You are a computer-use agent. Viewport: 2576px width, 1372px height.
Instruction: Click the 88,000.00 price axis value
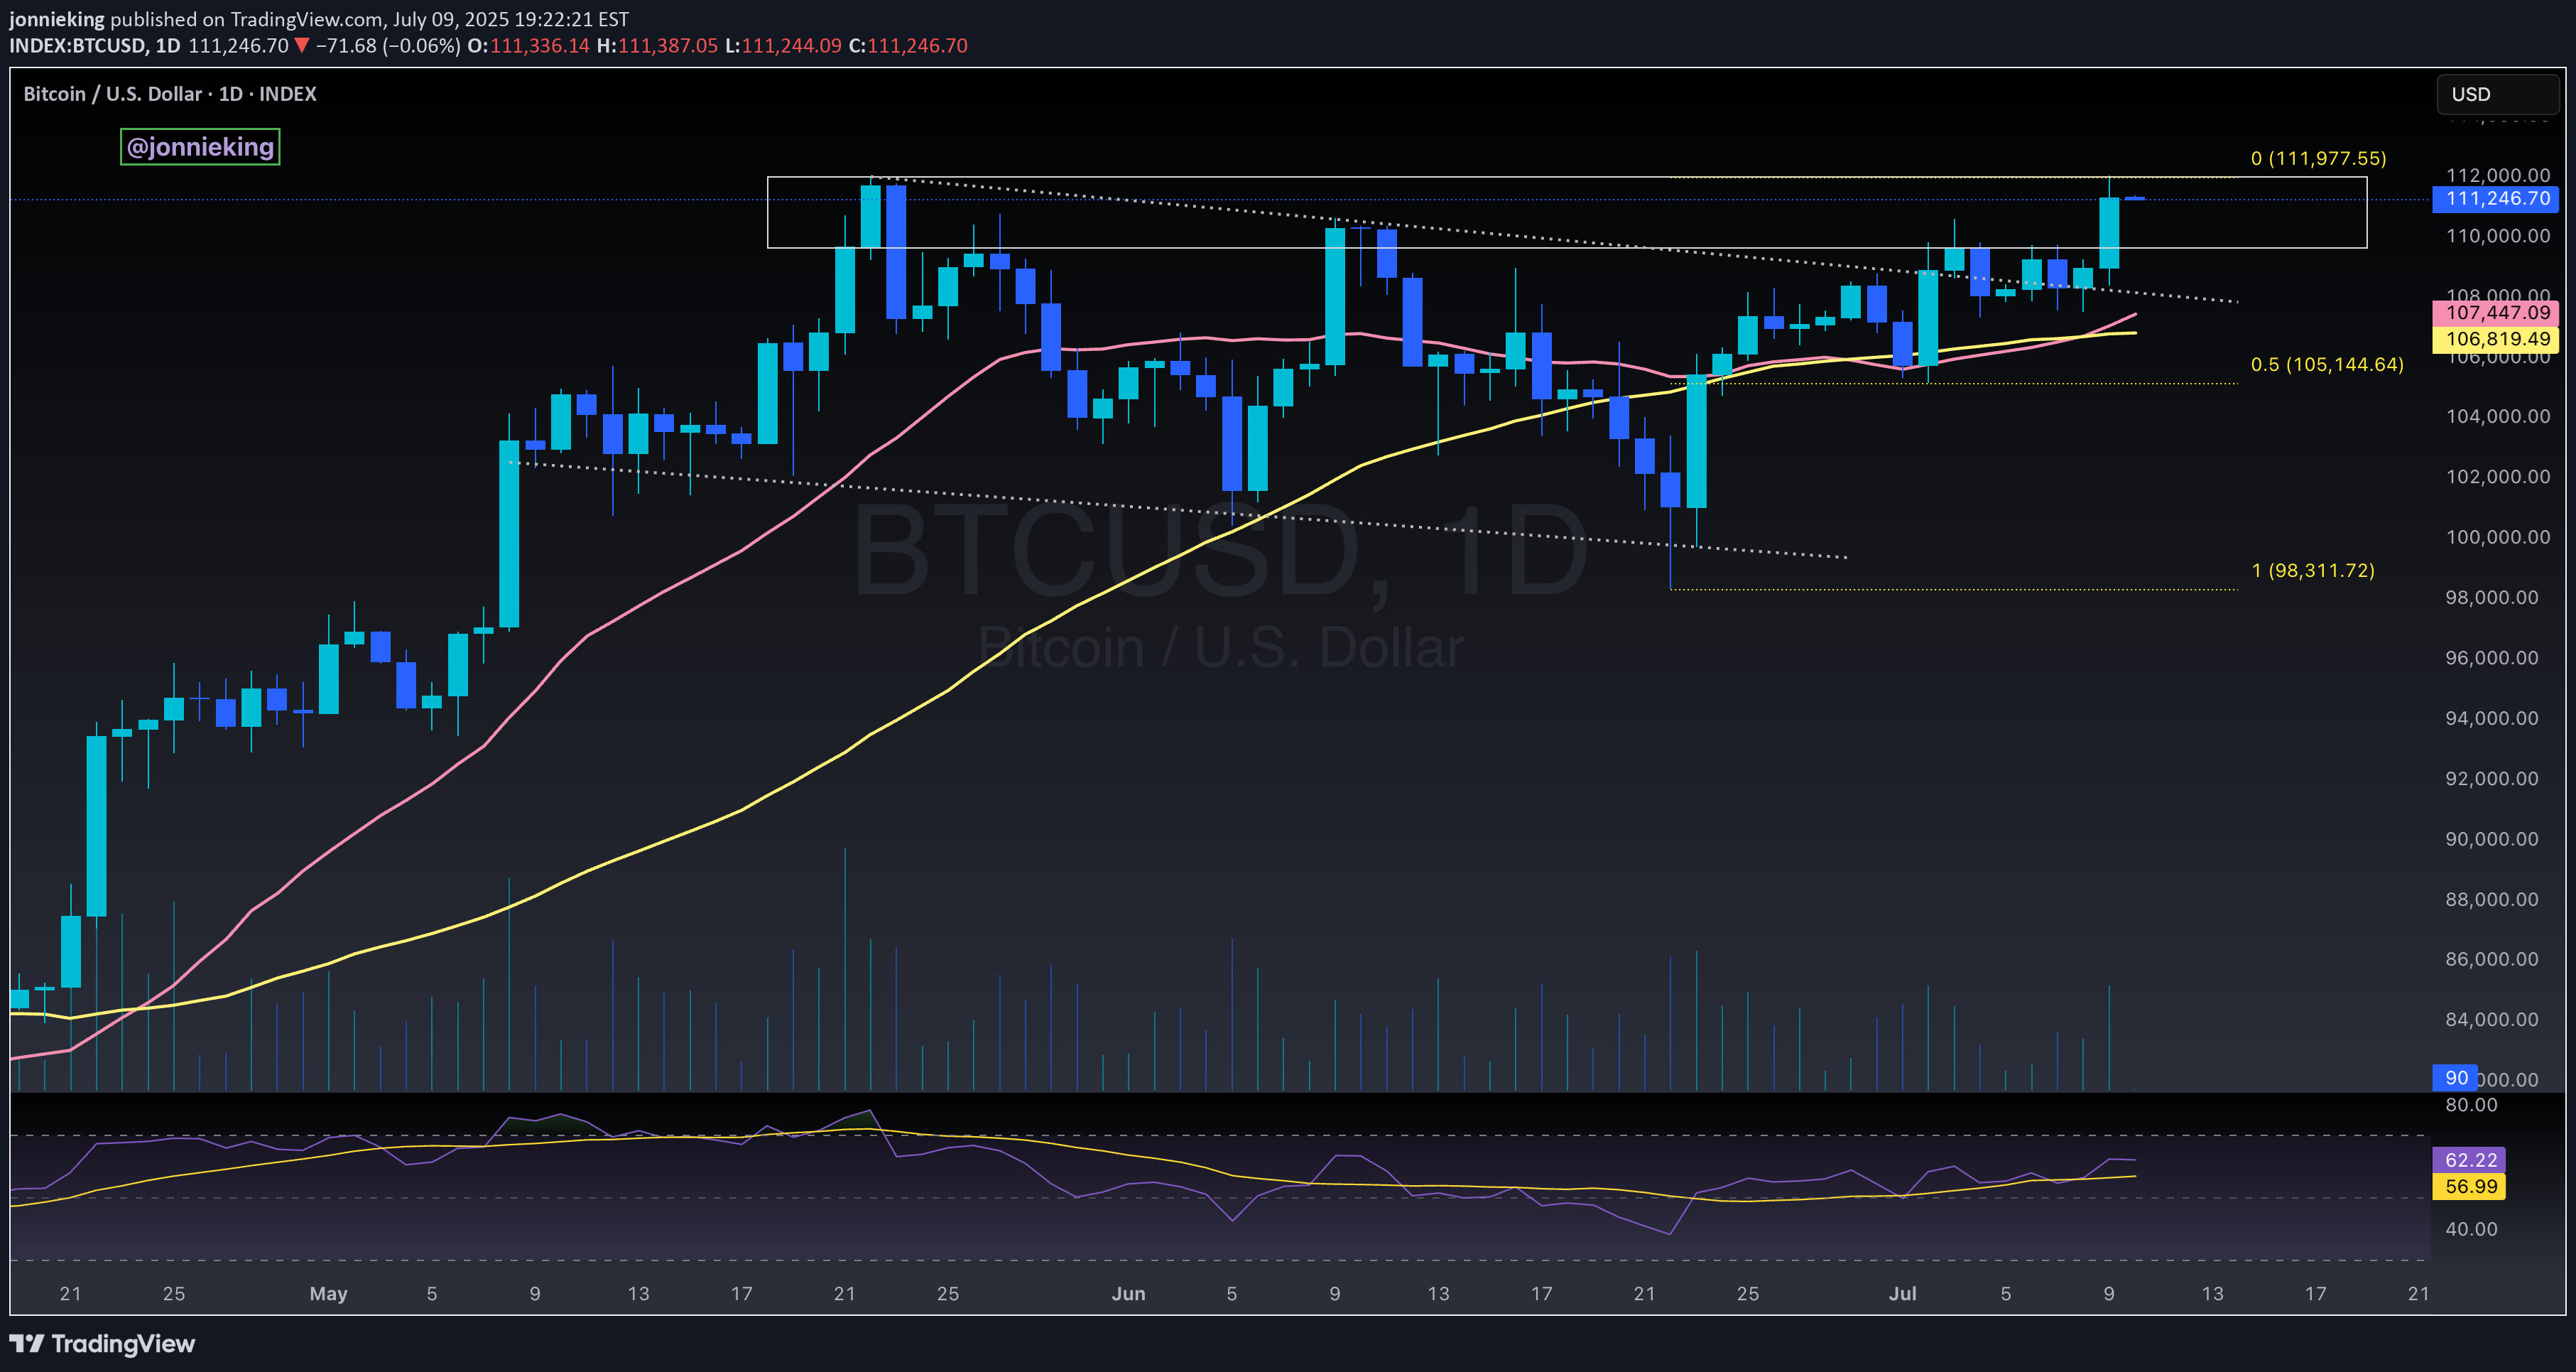click(x=2492, y=899)
